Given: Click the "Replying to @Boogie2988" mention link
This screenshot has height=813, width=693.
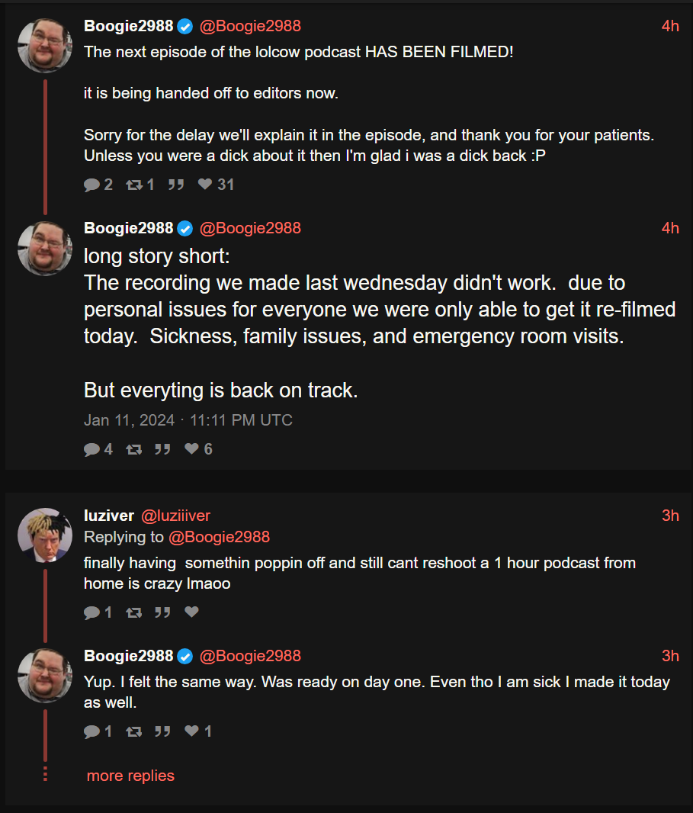Looking at the screenshot, I should 219,537.
